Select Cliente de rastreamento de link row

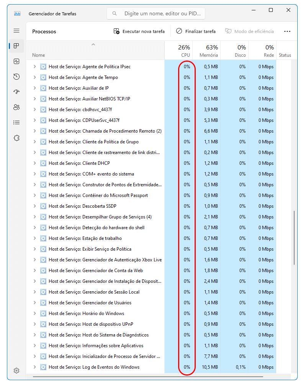151,153
